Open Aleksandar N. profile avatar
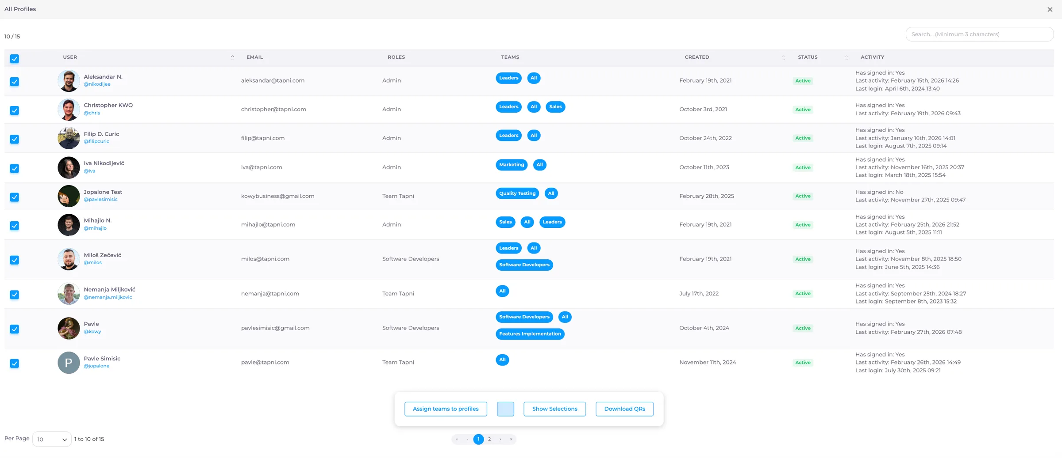The height and width of the screenshot is (458, 1062). pos(69,81)
